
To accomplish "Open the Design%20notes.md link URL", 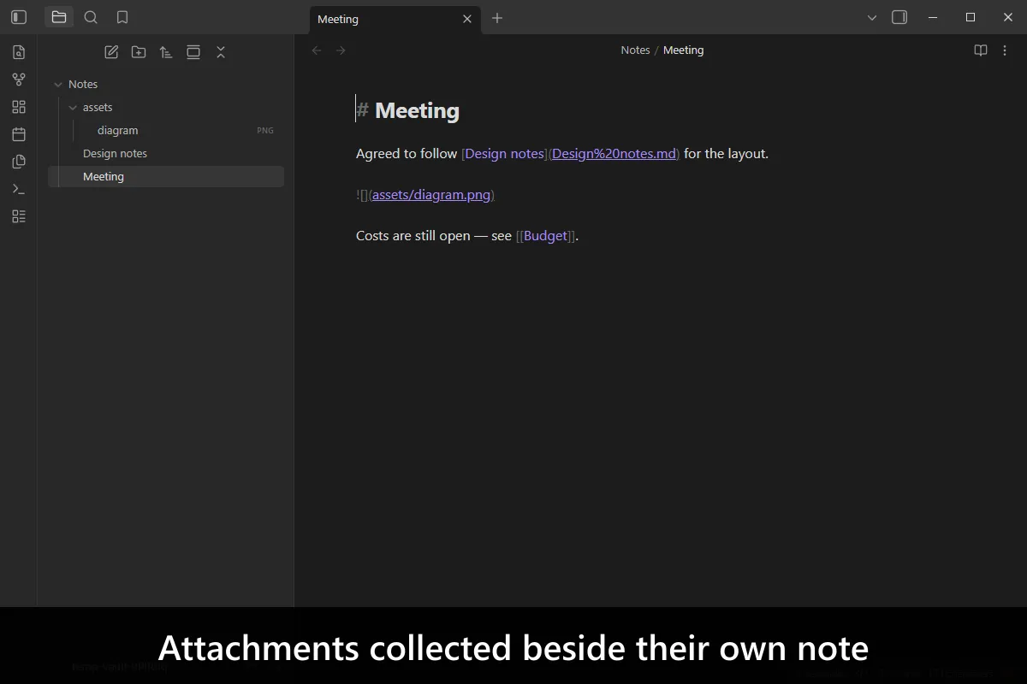I will pos(614,154).
